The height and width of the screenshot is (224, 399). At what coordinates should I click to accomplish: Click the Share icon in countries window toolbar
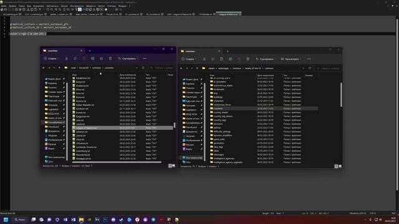101,58
